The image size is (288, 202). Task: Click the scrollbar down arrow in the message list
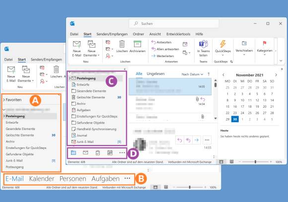pos(216,118)
